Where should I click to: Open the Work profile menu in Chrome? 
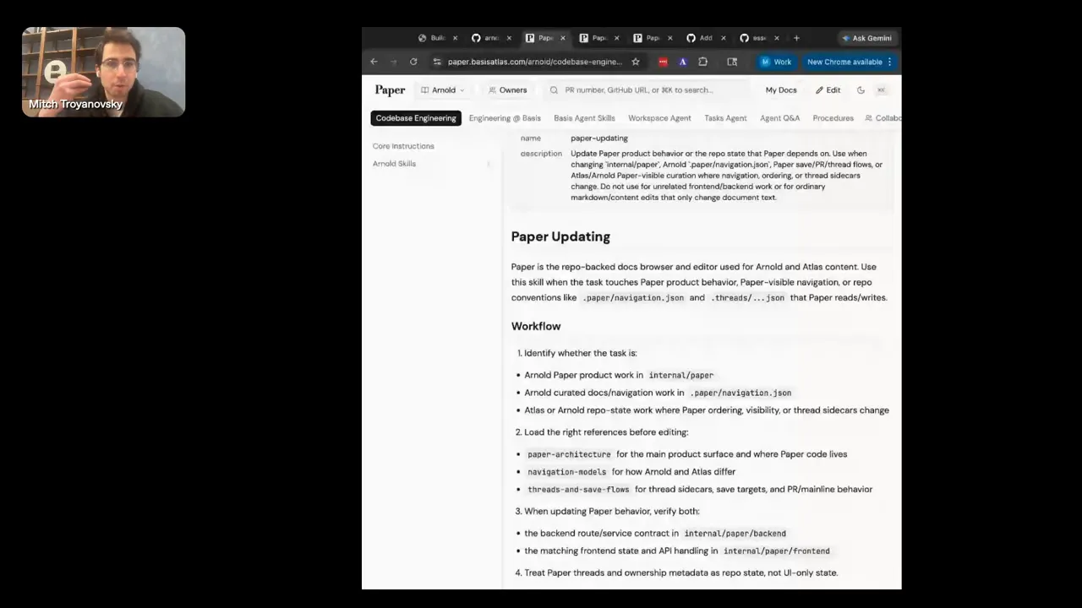click(776, 62)
